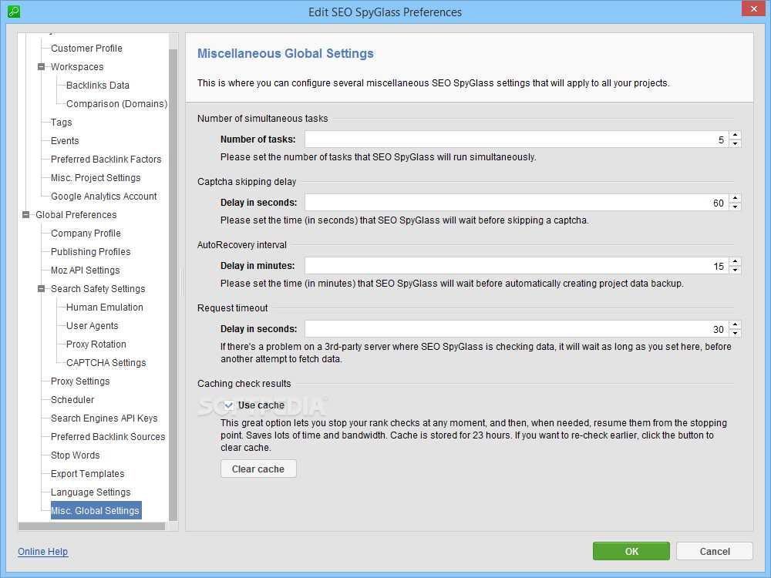Decrease AutoRecovery delay in minutes
The height and width of the screenshot is (578, 771).
pos(735,270)
